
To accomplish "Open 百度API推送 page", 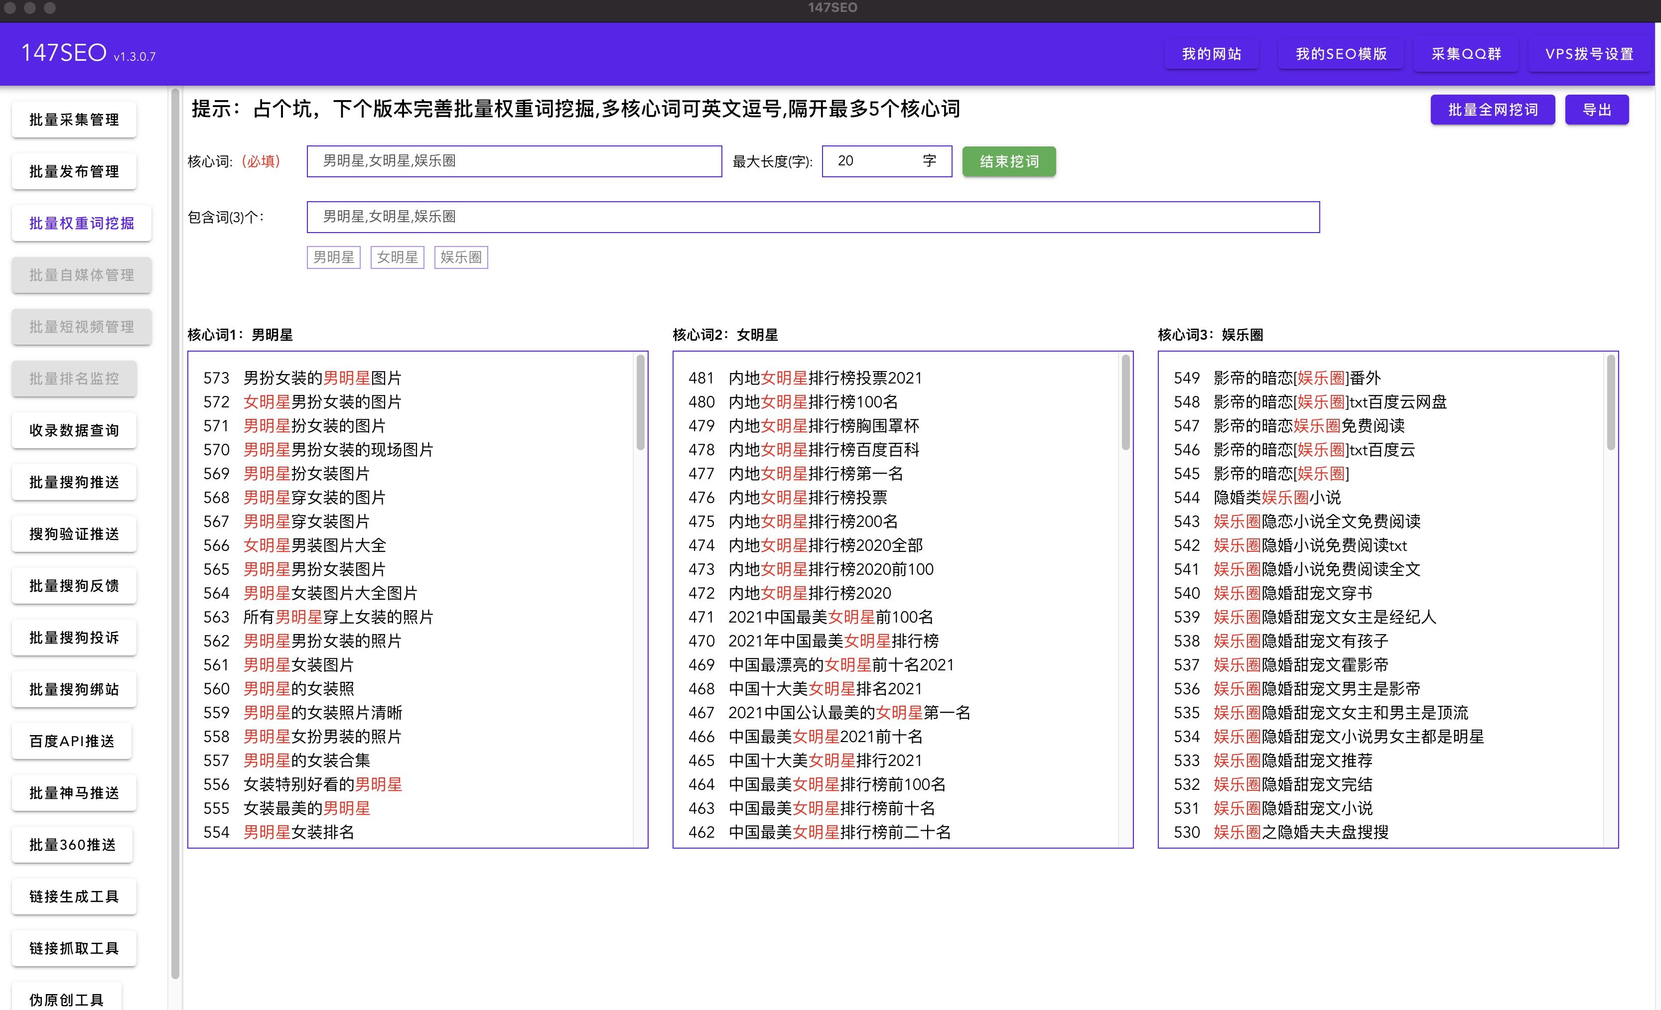I will coord(72,741).
